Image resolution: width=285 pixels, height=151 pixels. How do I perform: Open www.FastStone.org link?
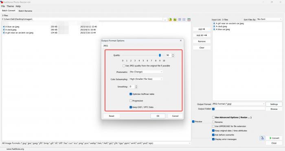(x=15, y=149)
